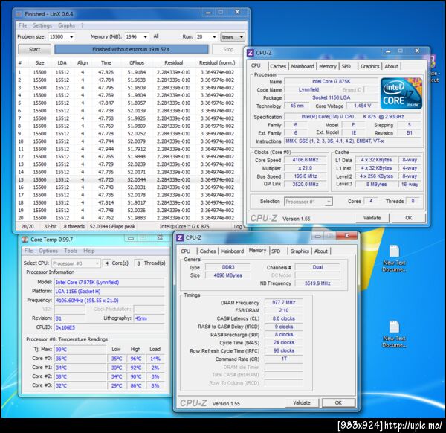Click the Core Temp thermometer title icon
Image resolution: width=446 pixels, height=433 pixels.
tap(25, 240)
